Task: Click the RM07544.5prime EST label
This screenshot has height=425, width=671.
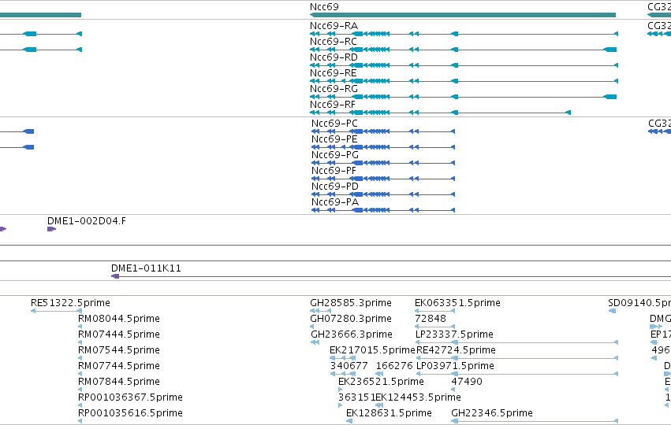Action: 118,350
